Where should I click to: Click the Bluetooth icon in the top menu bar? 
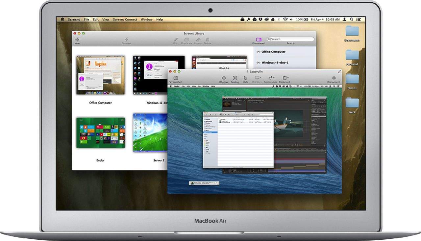(x=279, y=19)
